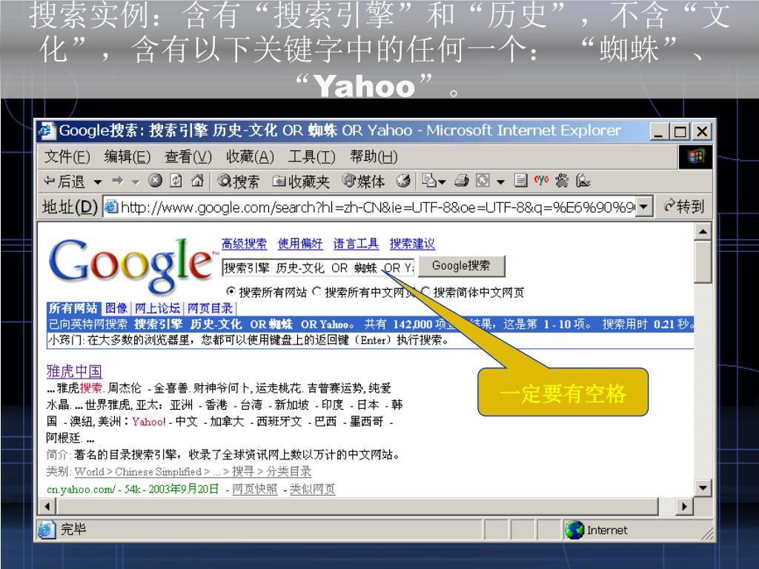Click the 转到 Go button
Image resolution: width=759 pixels, height=569 pixels.
[683, 207]
